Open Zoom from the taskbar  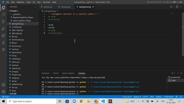pos(74,101)
